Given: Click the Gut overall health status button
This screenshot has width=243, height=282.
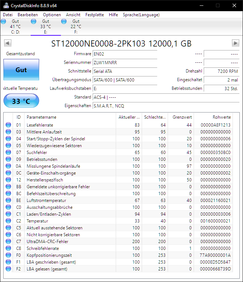Looking at the screenshot, I should 21,70.
